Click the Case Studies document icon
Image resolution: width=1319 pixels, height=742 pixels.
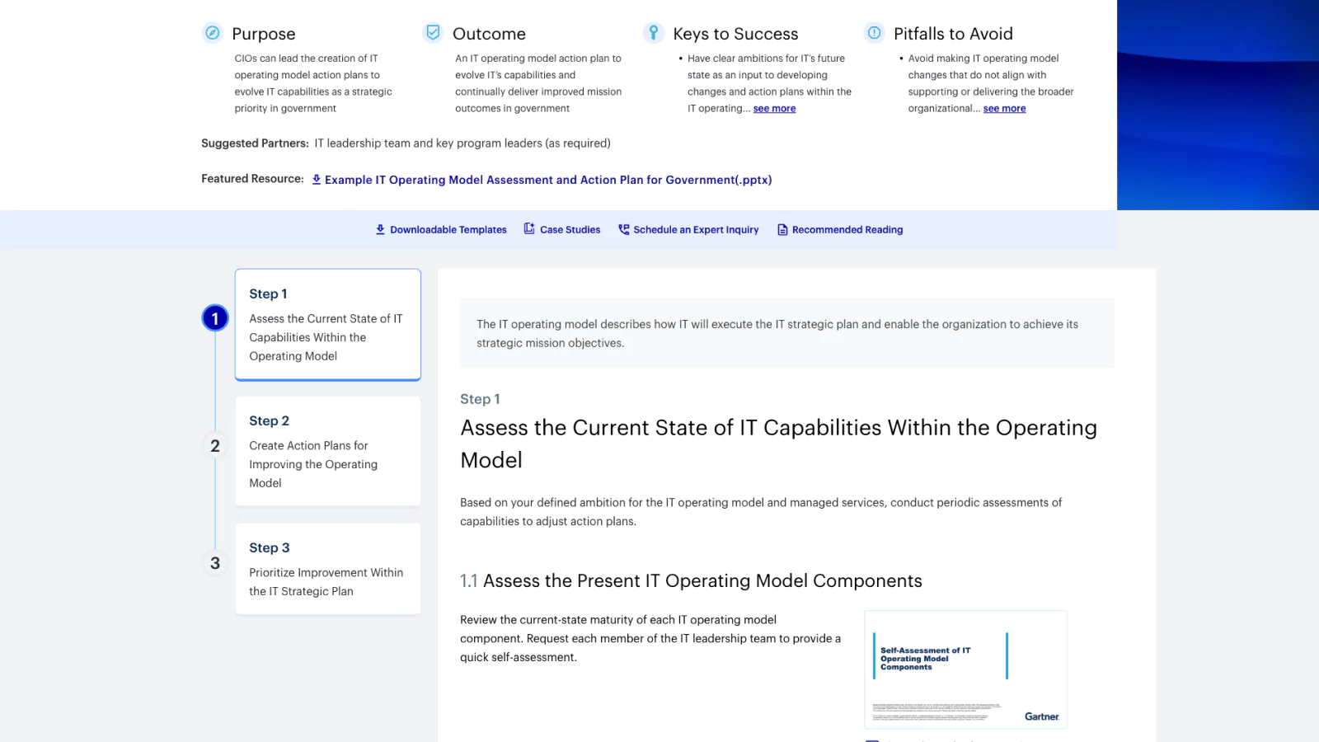pos(528,229)
